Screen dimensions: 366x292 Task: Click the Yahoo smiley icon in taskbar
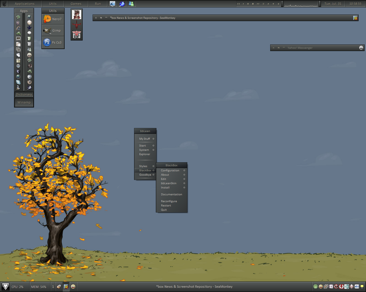(x=73, y=287)
